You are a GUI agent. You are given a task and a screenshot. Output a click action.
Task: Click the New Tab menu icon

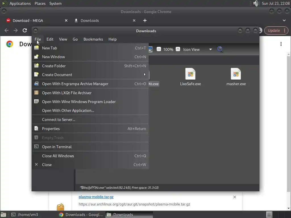36,48
